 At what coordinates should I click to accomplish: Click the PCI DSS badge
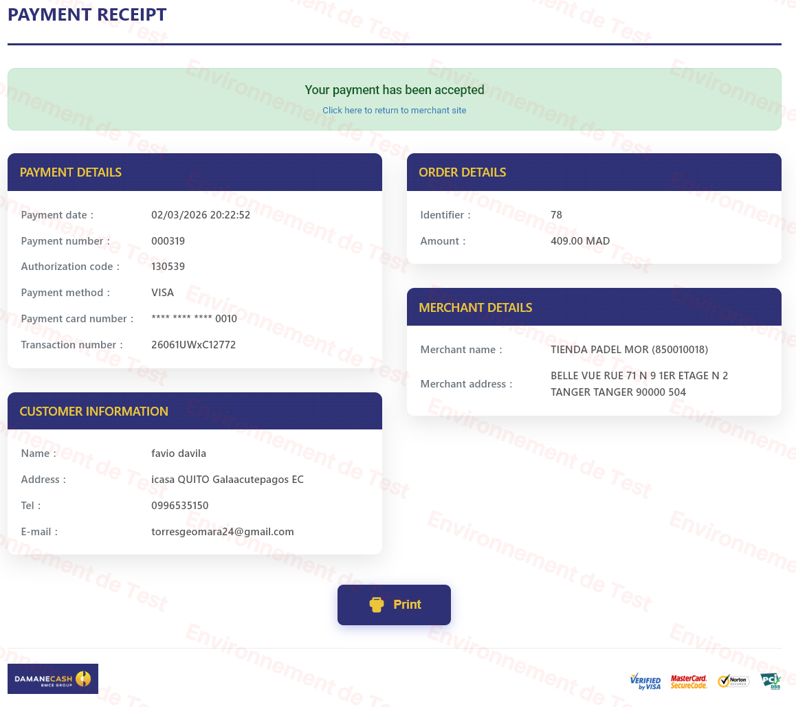point(771,681)
